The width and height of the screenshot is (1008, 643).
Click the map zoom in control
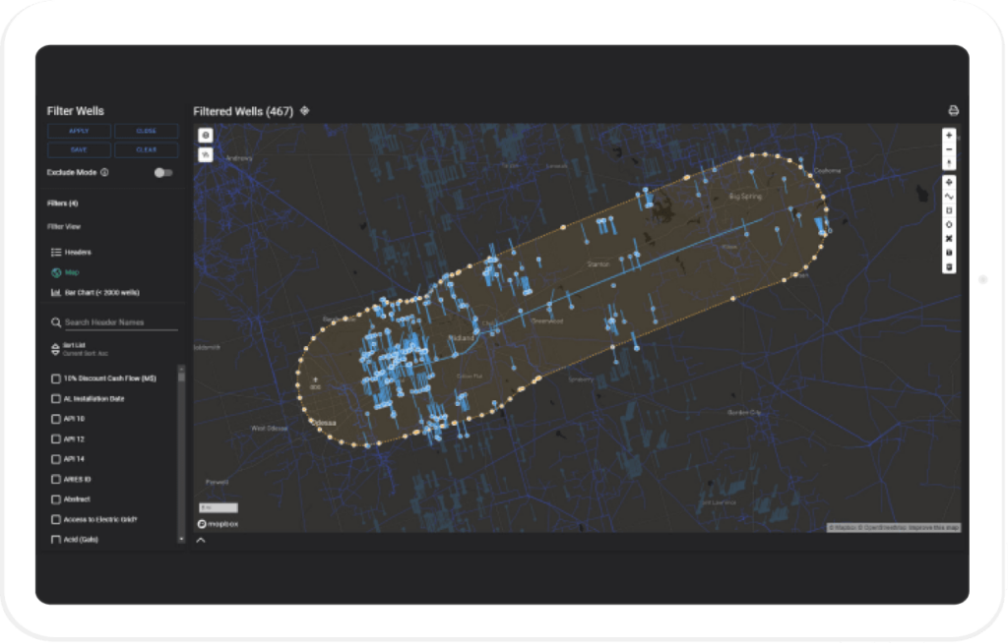(x=949, y=135)
